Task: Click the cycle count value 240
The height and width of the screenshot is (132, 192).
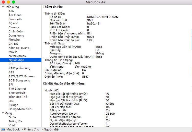Action: (x=77, y=63)
